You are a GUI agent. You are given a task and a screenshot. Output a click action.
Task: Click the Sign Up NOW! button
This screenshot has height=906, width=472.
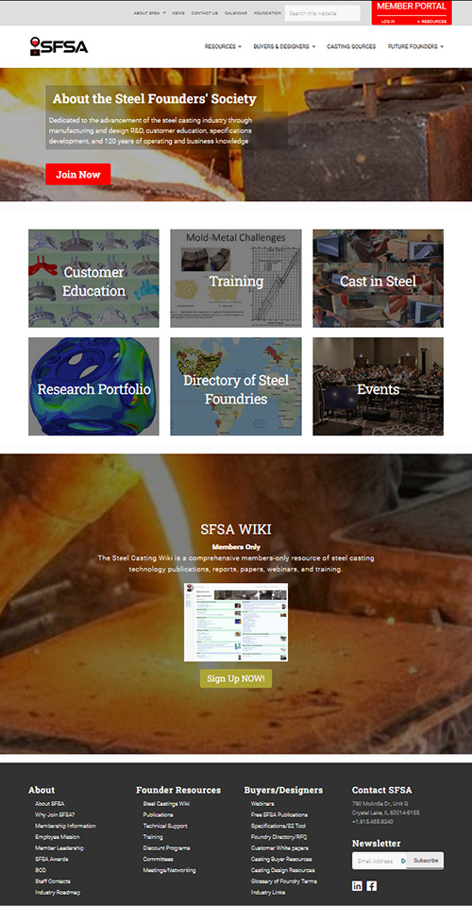(x=235, y=678)
